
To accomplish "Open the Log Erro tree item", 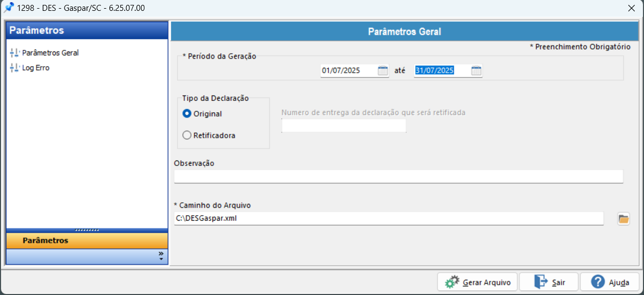I will 36,68.
